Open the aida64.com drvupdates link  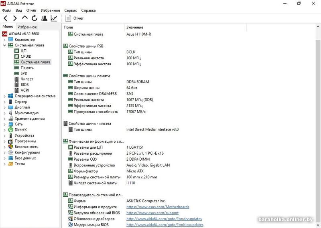pyautogui.click(x=164, y=219)
